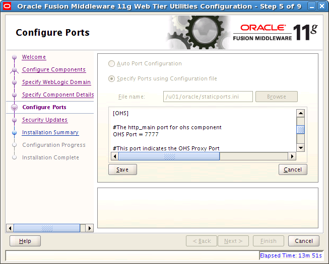Click the text editor scroll left arrow
Image resolution: width=329 pixels, height=264 pixels.
[x=115, y=156]
